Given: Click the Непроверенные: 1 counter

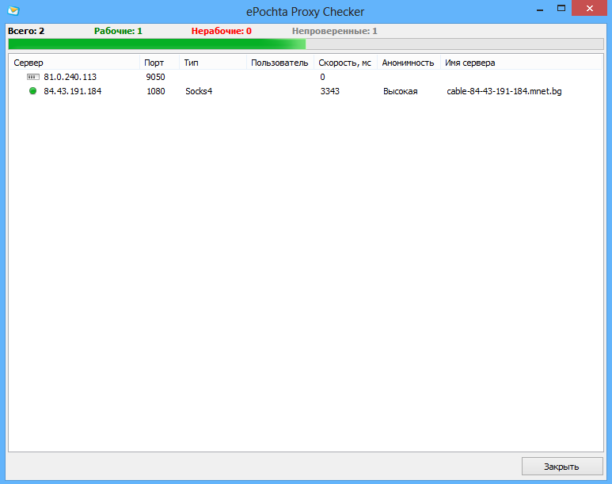Looking at the screenshot, I should point(334,31).
